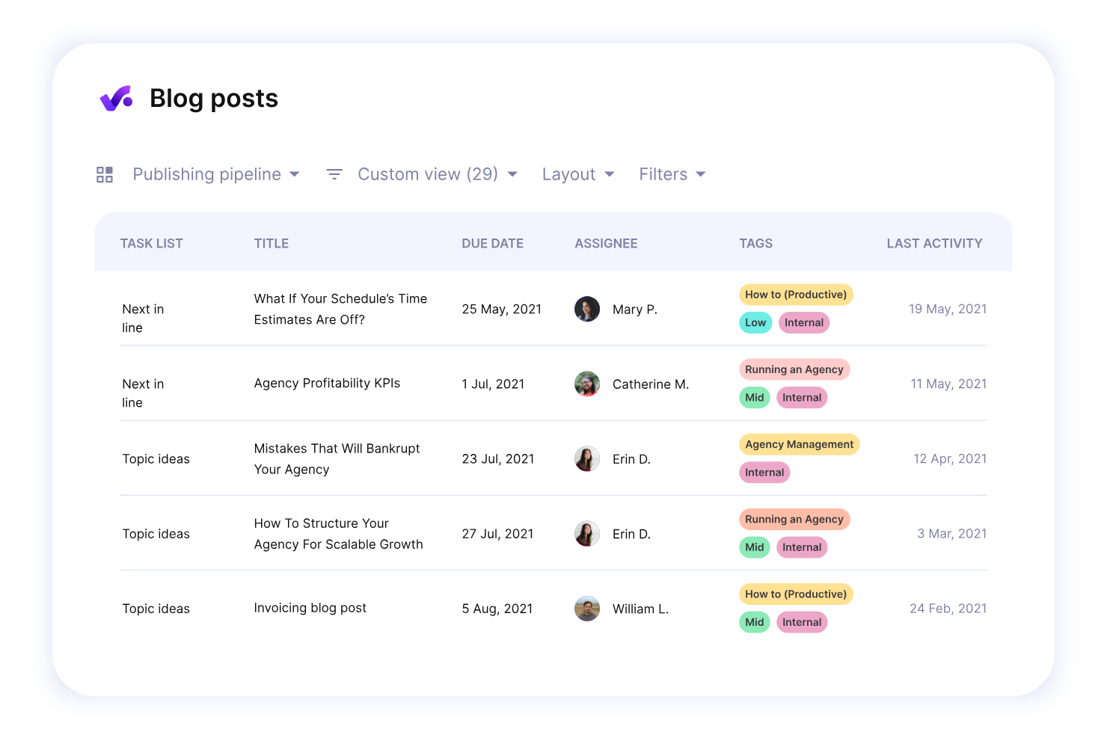Toggle the Internal tag on Agency Profitability KPIs
Screen dimensions: 1107x738
pos(802,397)
